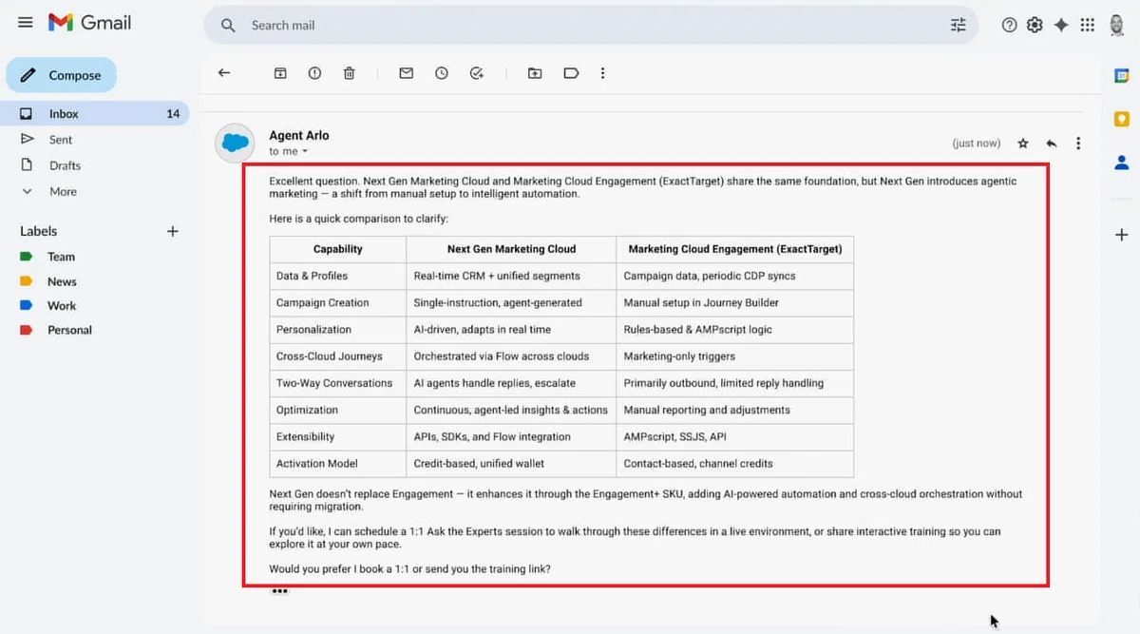Viewport: 1140px width, 634px height.
Task: Click the '(just now)' timestamp
Action: pyautogui.click(x=977, y=144)
